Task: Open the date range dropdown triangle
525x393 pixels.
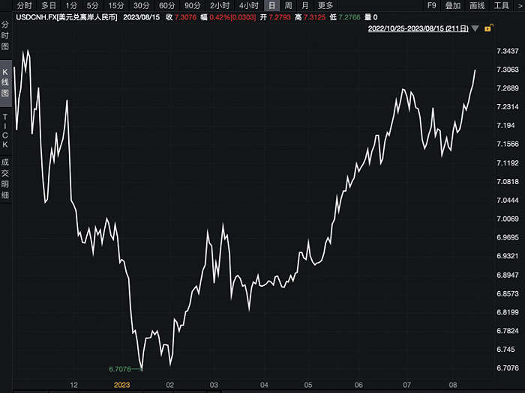Action: coord(476,28)
